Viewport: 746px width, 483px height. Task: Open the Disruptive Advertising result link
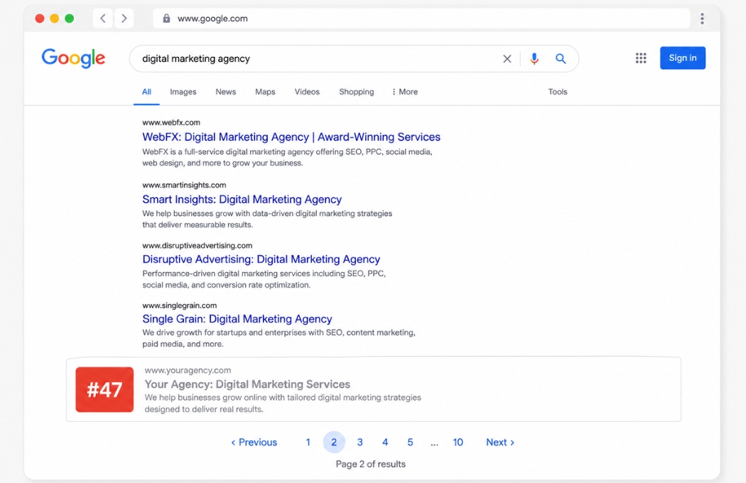261,259
